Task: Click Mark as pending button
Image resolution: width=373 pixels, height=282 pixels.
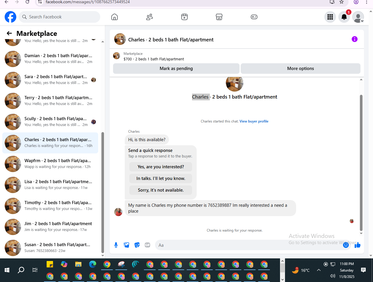Action: pyautogui.click(x=176, y=69)
